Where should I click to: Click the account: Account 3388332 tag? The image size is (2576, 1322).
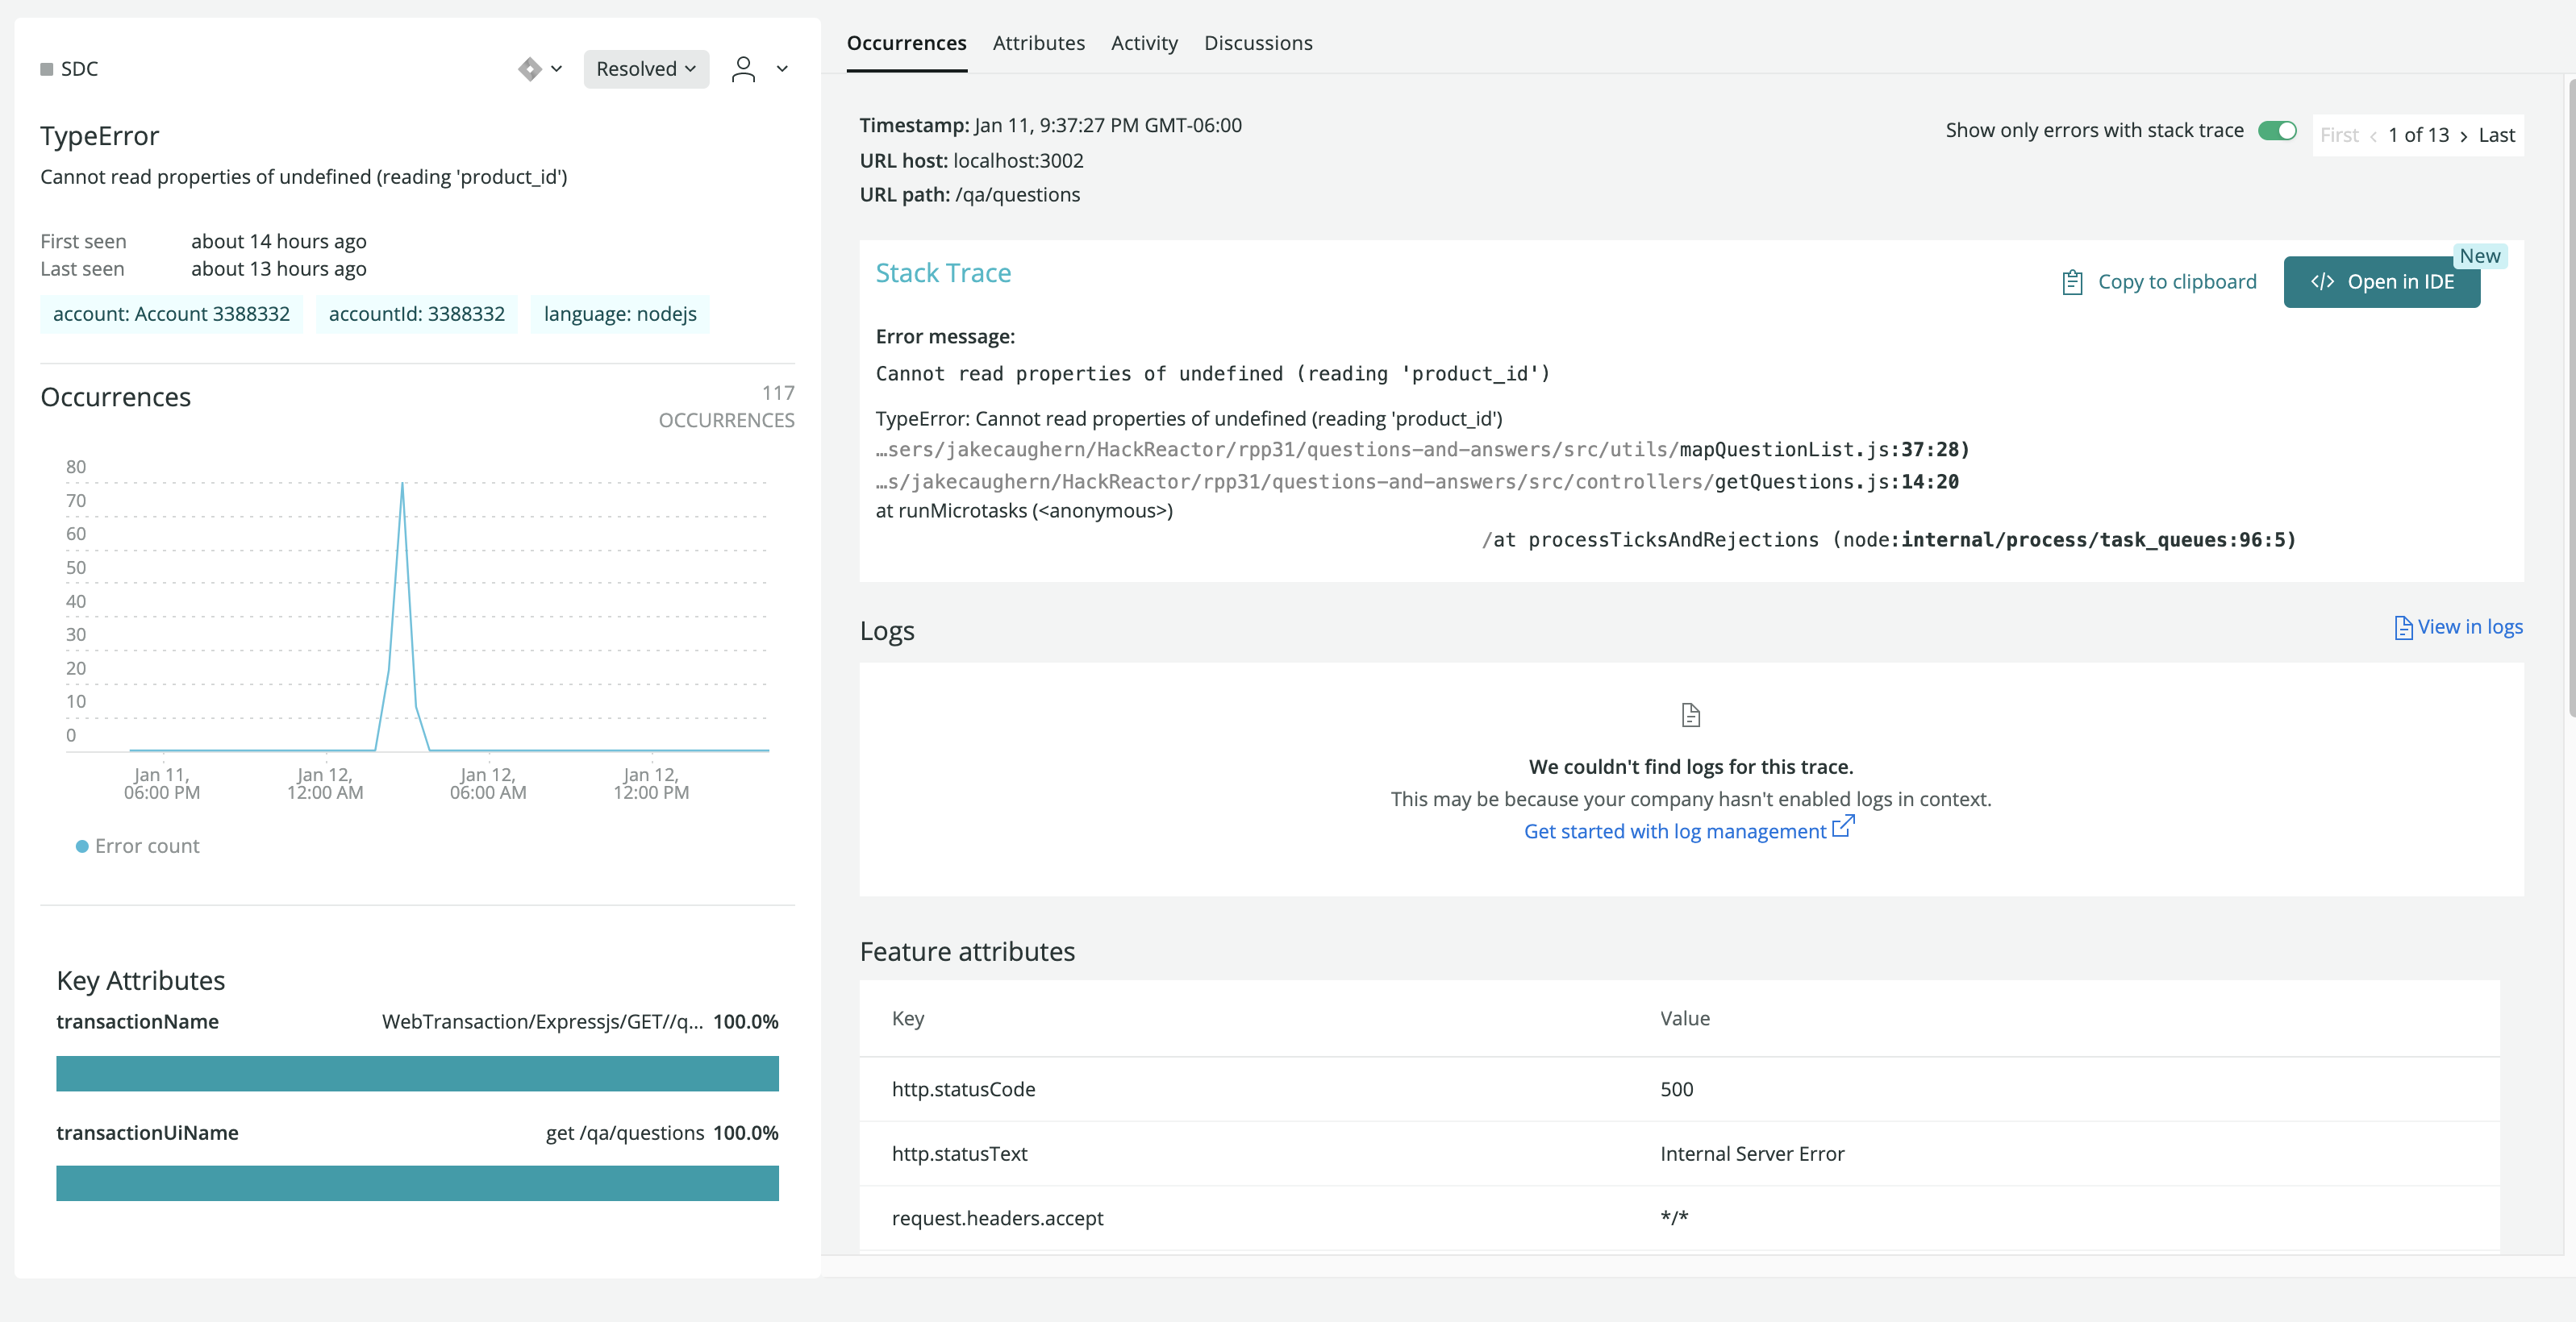click(x=171, y=314)
